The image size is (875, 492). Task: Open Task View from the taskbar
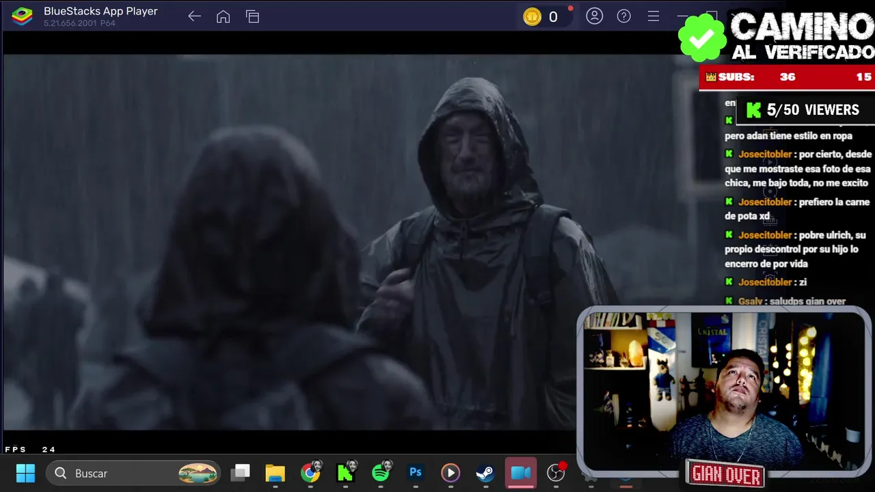[240, 473]
